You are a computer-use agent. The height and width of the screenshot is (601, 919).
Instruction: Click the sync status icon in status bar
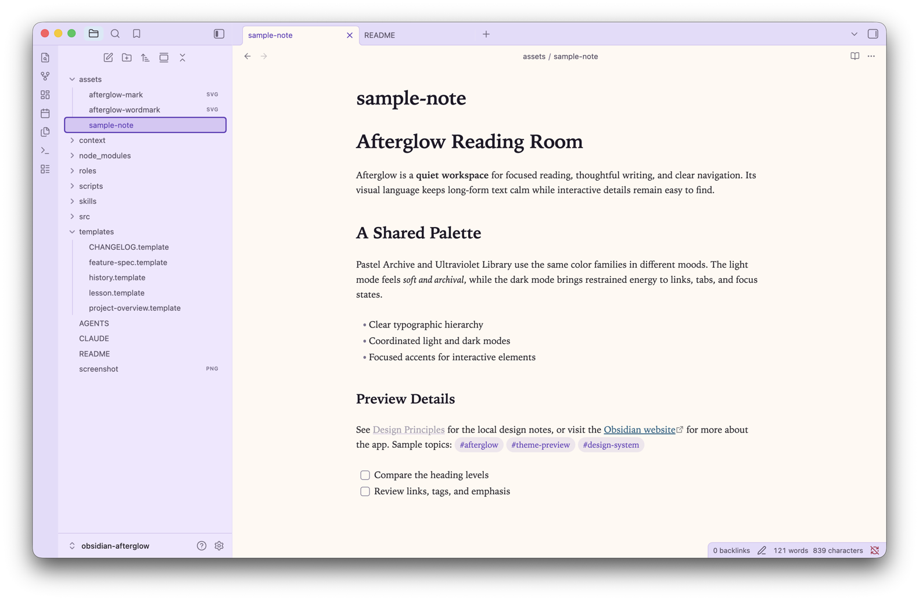pyautogui.click(x=874, y=550)
